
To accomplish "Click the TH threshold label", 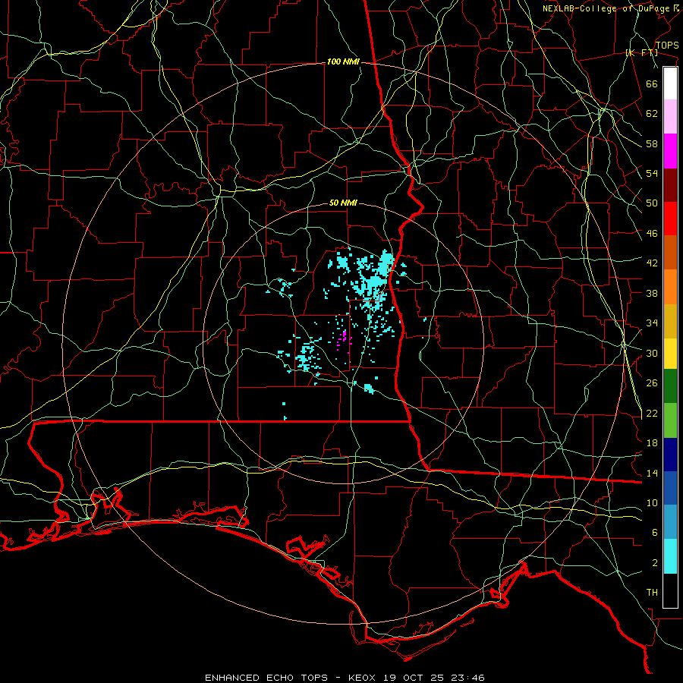I will pyautogui.click(x=652, y=593).
